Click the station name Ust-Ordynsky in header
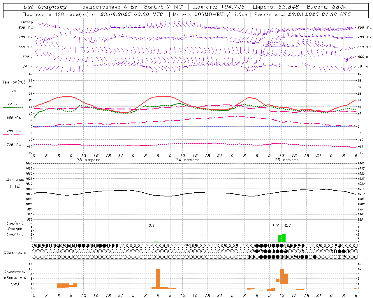 [x=45, y=7]
